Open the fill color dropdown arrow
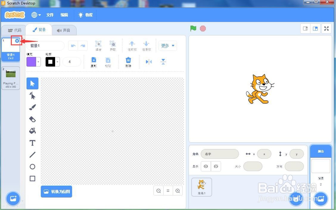 tap(38, 62)
